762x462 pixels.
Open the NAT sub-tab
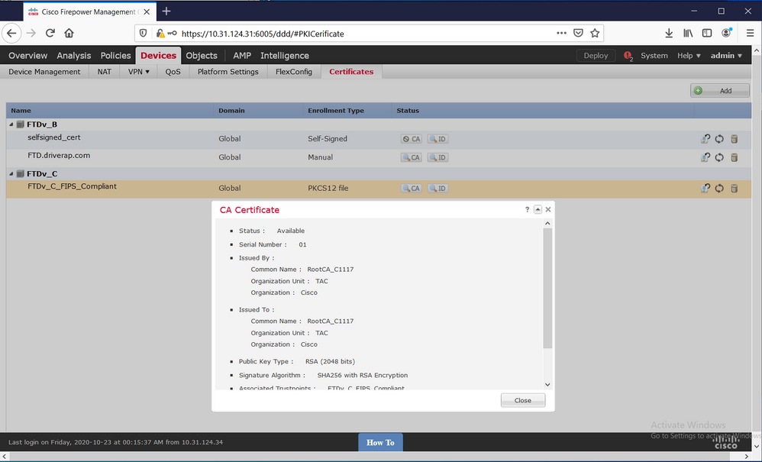105,72
